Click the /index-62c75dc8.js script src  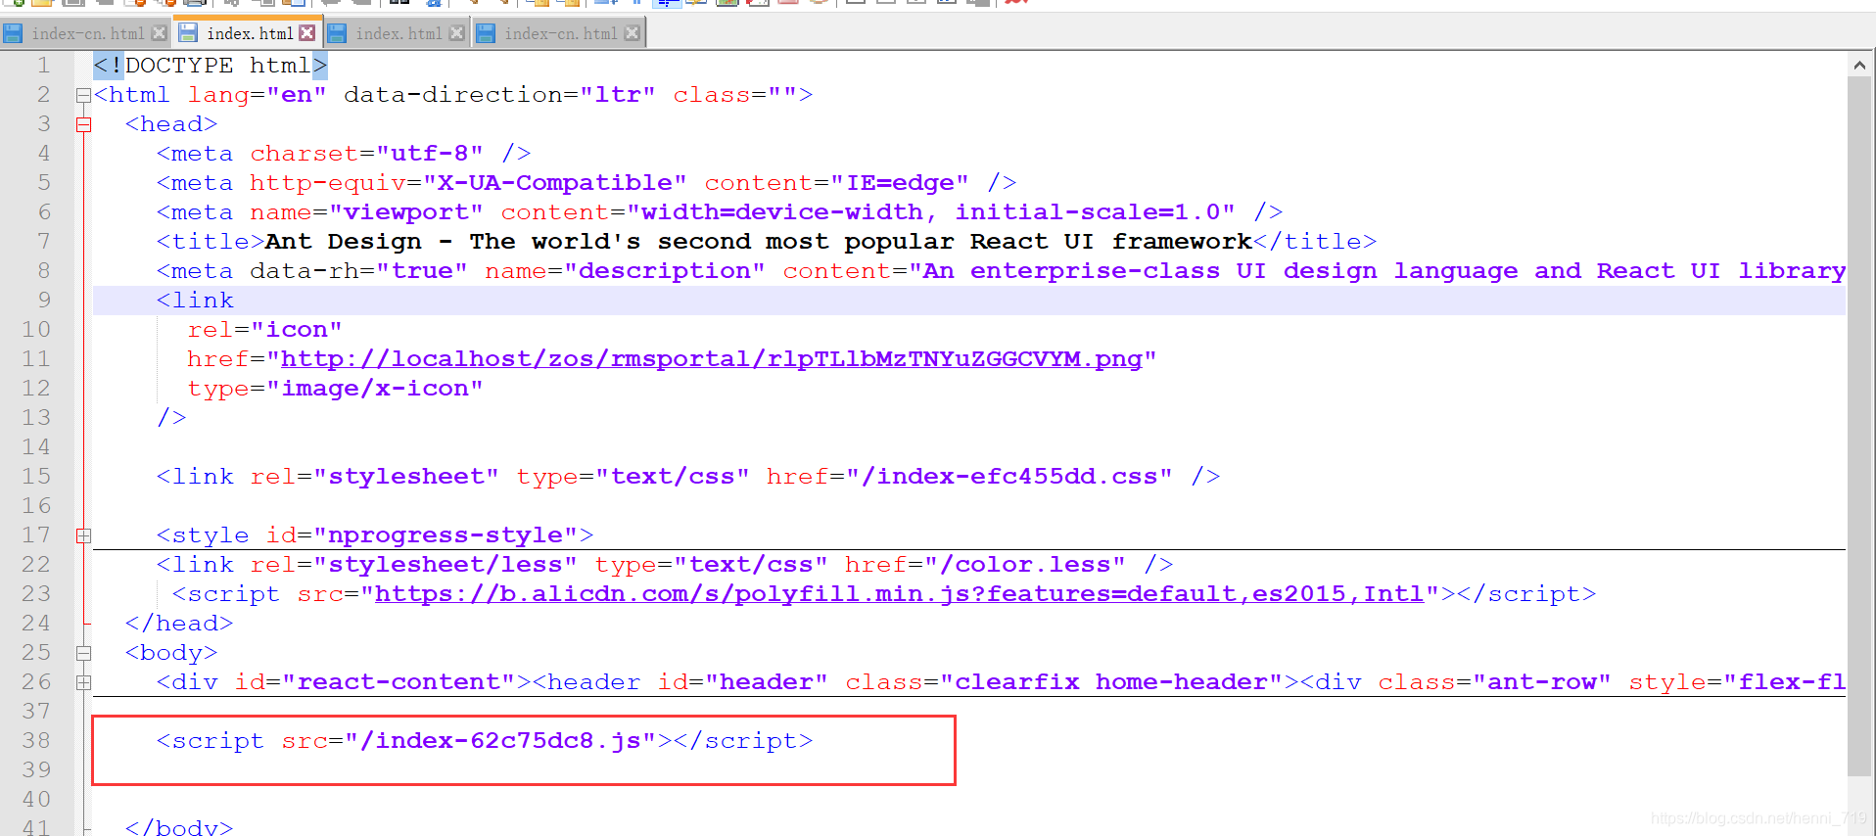click(x=500, y=741)
